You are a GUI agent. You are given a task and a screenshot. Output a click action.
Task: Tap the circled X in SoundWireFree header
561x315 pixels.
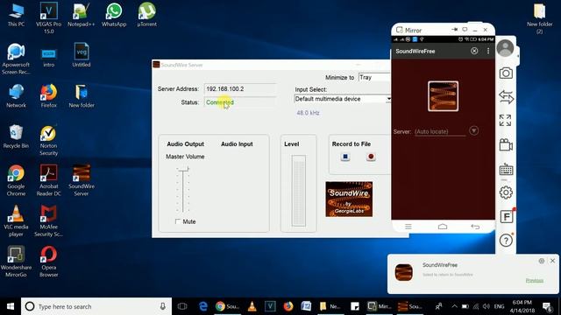click(x=474, y=51)
